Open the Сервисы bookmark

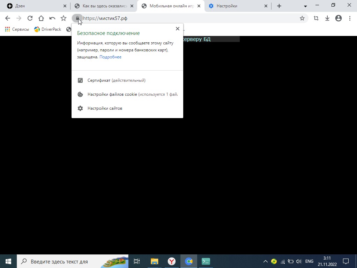[17, 29]
